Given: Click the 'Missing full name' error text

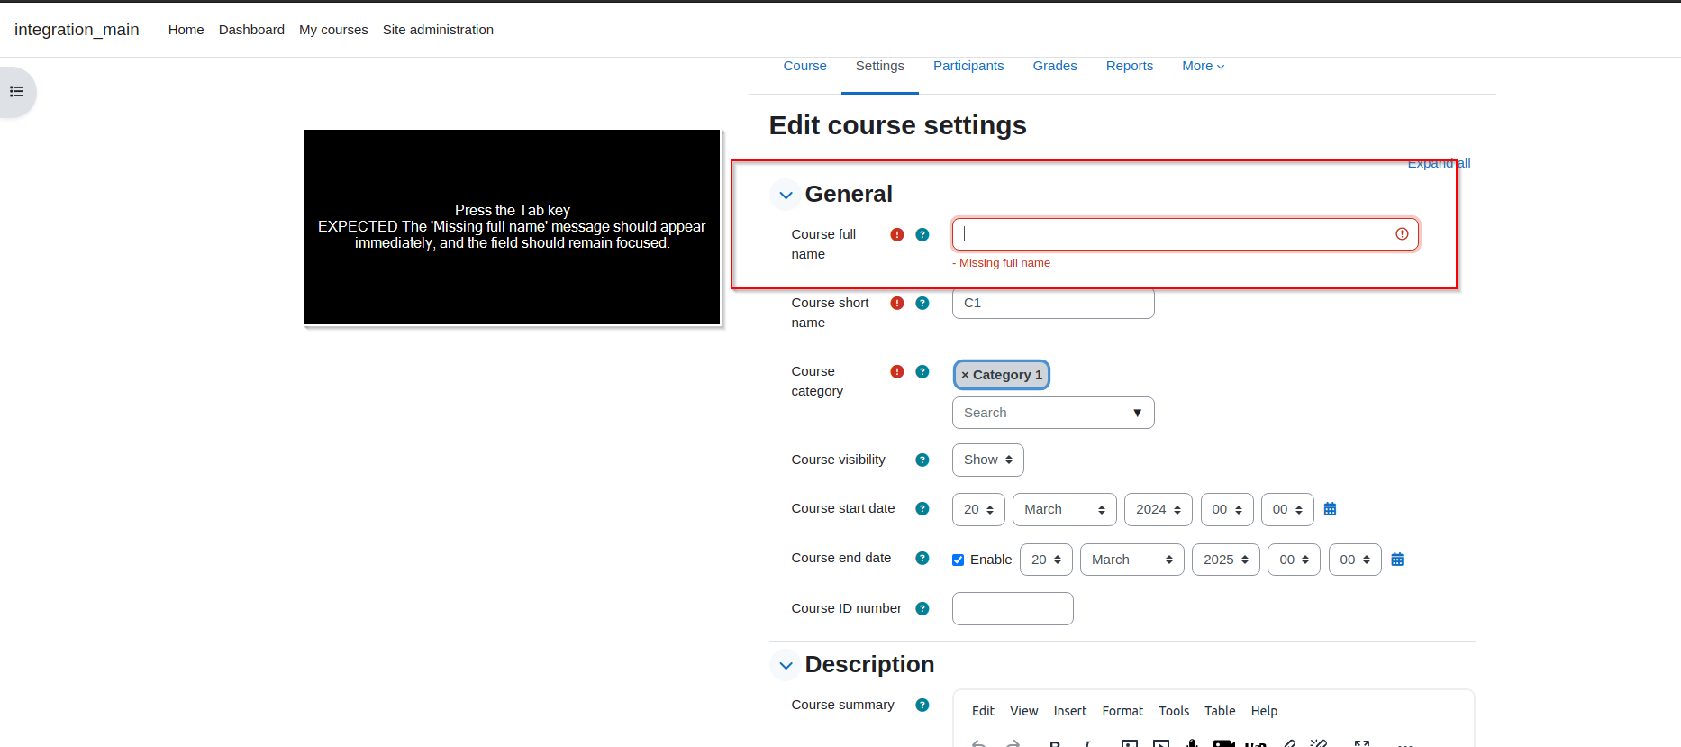Looking at the screenshot, I should 1001,263.
